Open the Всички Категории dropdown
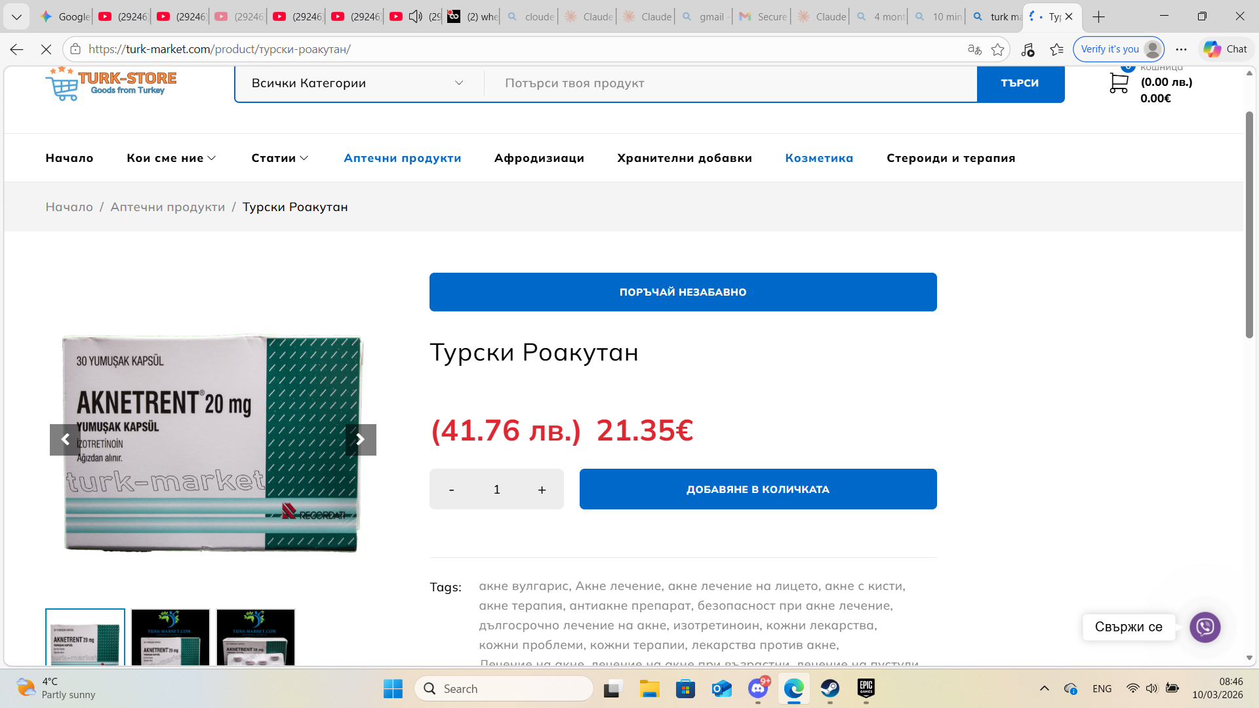1259x708 pixels. [357, 83]
